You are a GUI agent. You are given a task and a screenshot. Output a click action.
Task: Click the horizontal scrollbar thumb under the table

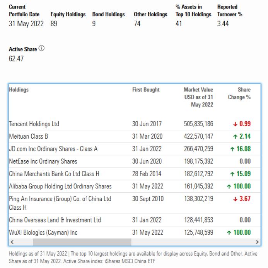[82, 242]
